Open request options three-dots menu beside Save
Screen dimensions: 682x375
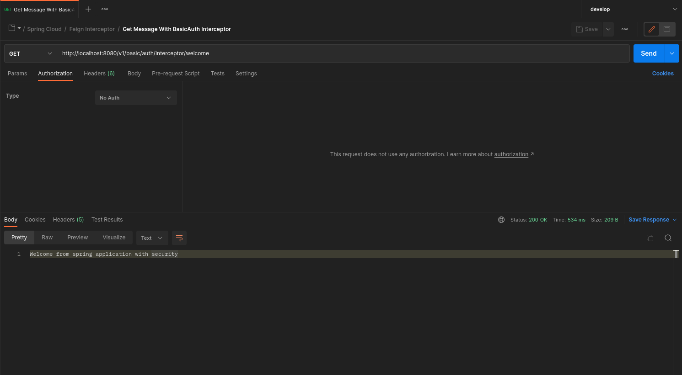click(625, 29)
